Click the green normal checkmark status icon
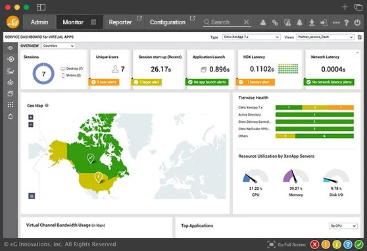This screenshot has height=251, width=367. pos(359,244)
